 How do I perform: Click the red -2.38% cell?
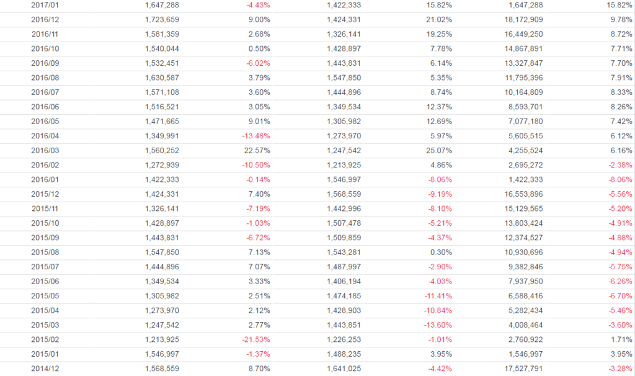pyautogui.click(x=619, y=165)
